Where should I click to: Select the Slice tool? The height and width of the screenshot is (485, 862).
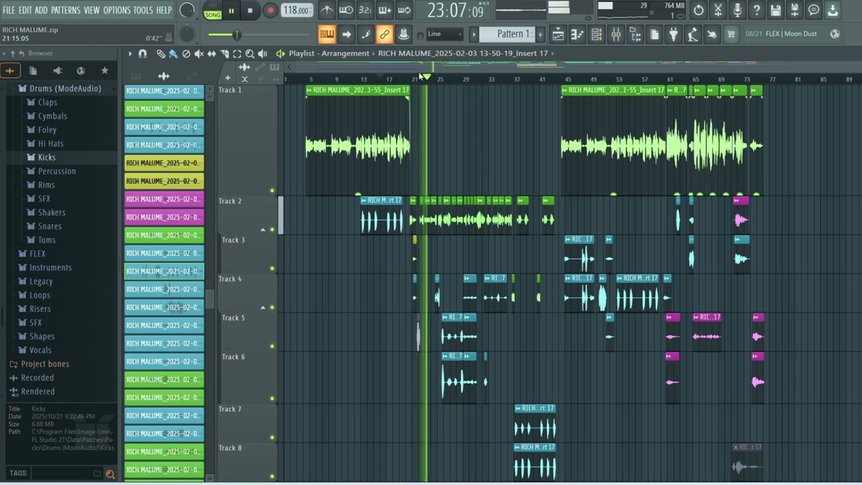point(224,54)
